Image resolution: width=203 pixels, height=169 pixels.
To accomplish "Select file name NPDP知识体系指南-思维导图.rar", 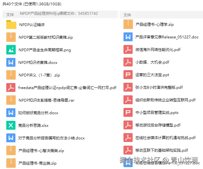I will click(x=47, y=100).
